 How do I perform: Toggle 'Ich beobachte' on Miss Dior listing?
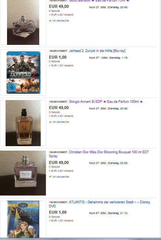click(x=61, y=177)
